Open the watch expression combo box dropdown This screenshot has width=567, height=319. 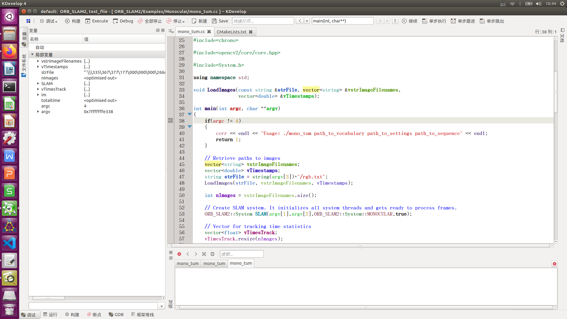(162, 306)
